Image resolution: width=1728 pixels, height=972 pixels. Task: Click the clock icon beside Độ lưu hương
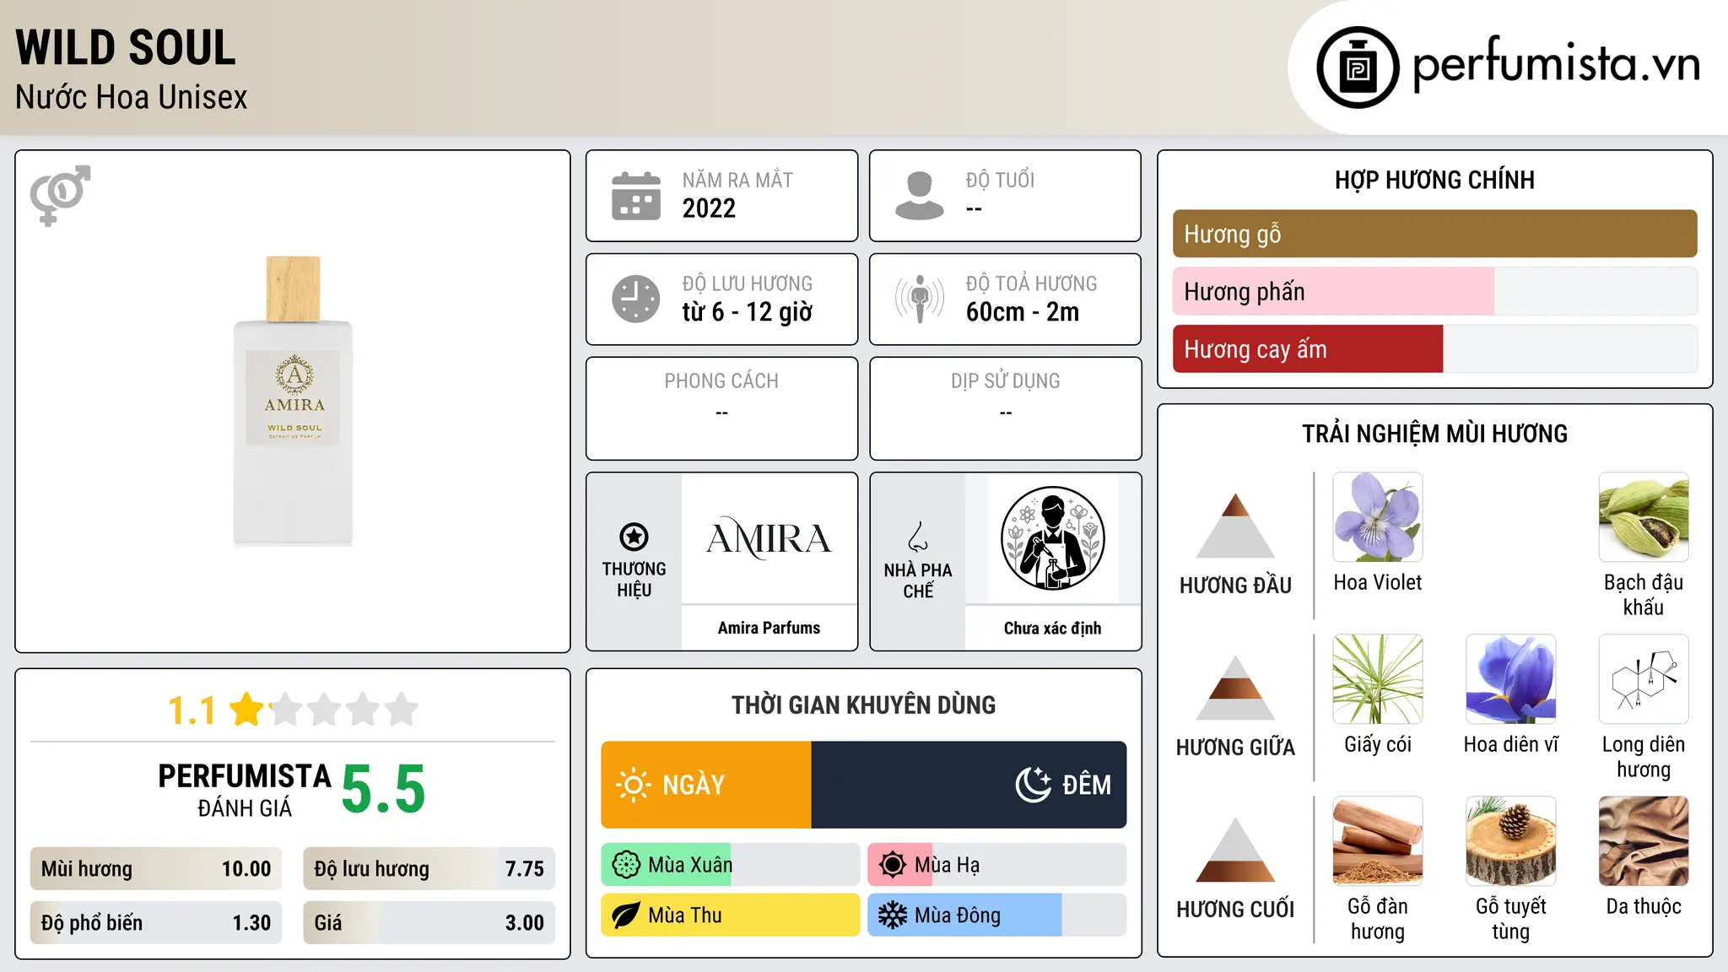click(636, 299)
